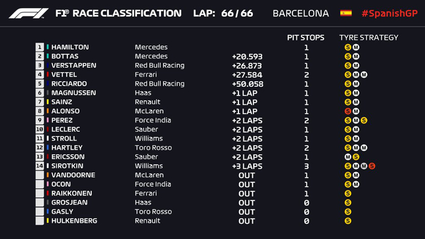Click Ericsson's first white medium tyre icon
This screenshot has height=239, width=425.
pyautogui.click(x=348, y=157)
